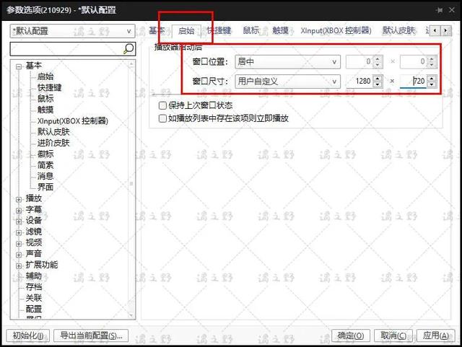
Task: Open the XInput(XBOX 控制器) tab
Action: pyautogui.click(x=336, y=30)
